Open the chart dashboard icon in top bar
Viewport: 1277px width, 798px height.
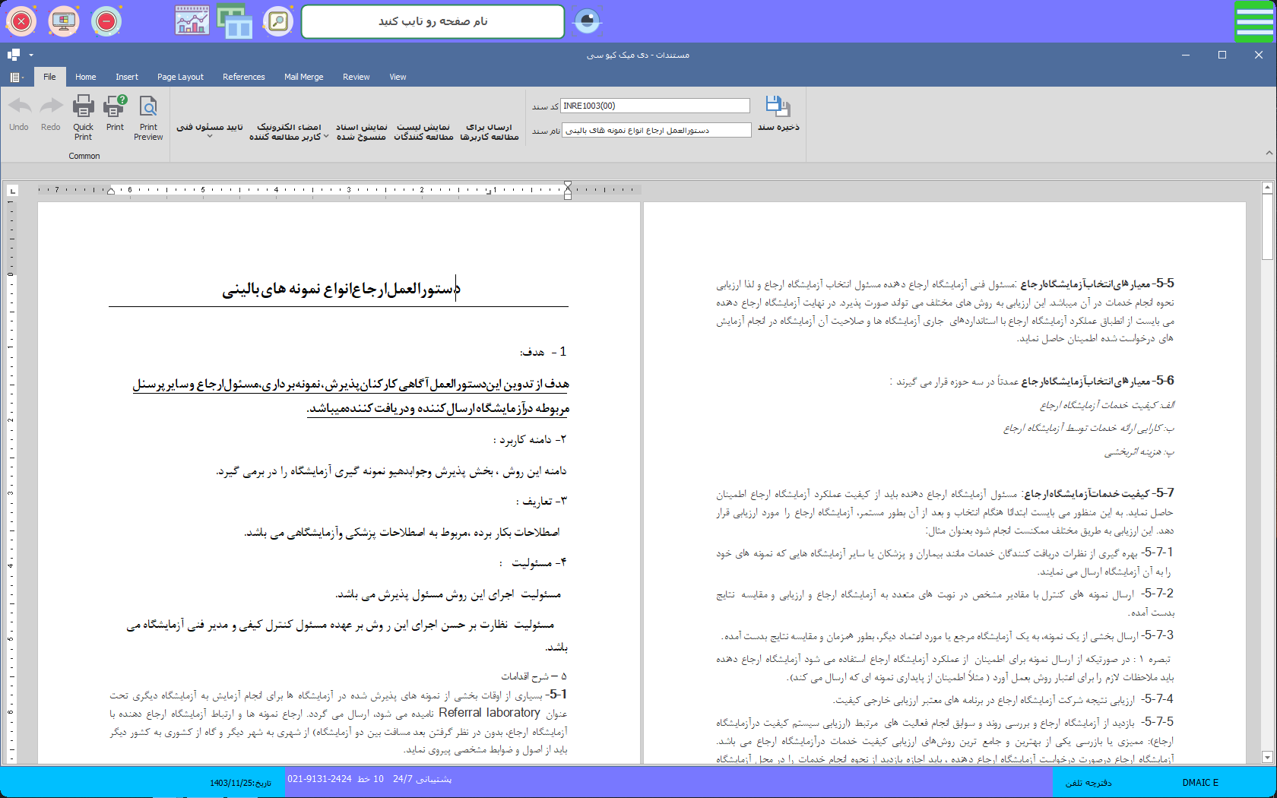192,21
